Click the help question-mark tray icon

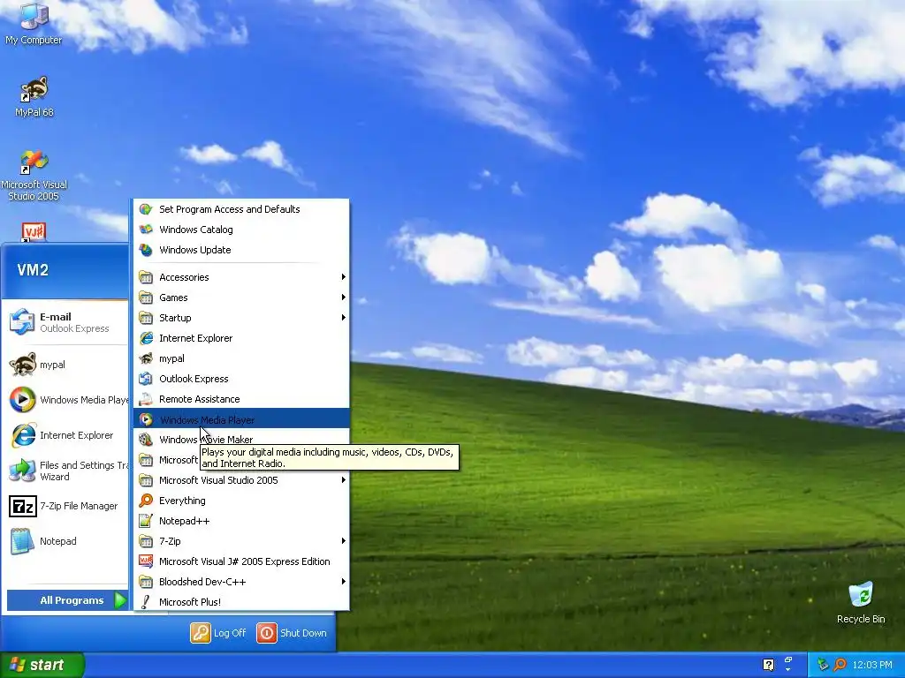(768, 665)
